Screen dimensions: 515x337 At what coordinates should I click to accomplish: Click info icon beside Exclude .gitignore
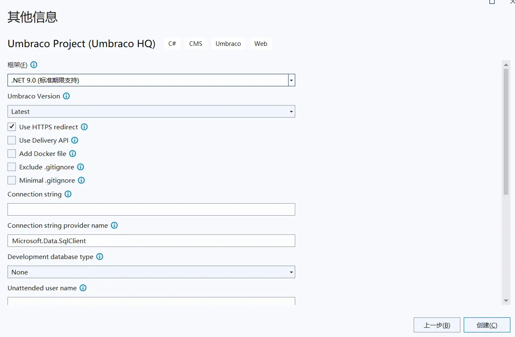pos(80,167)
